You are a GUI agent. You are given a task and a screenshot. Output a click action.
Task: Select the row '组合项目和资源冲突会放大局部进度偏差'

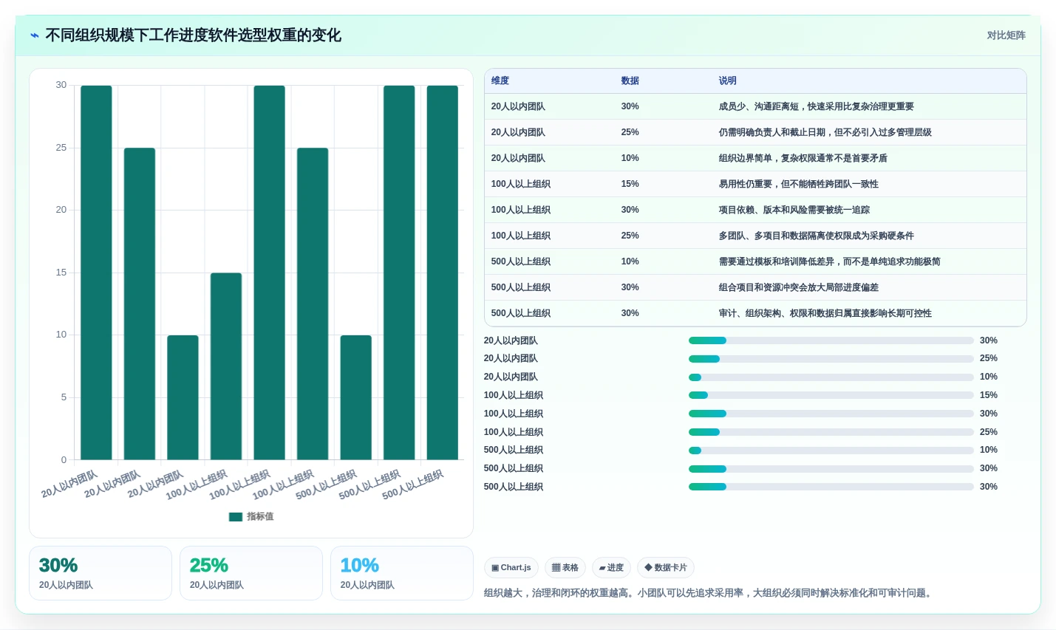[755, 287]
